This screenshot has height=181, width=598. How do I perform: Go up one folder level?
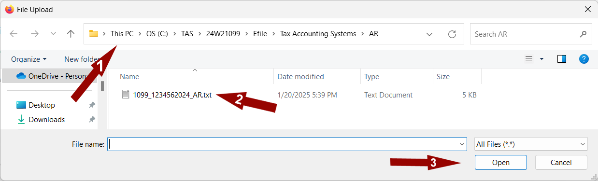point(71,34)
